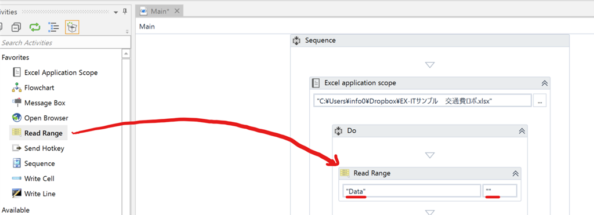Click the Read Range icon in Favorites
Screen dimensions: 594x215
pos(17,133)
